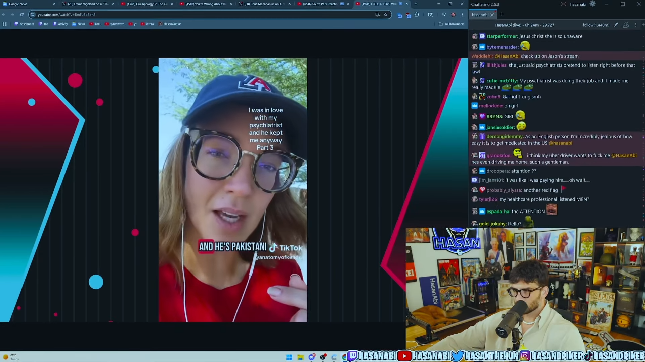Click the follow(1,440m) chat mode label
645x362 pixels.
click(x=596, y=25)
